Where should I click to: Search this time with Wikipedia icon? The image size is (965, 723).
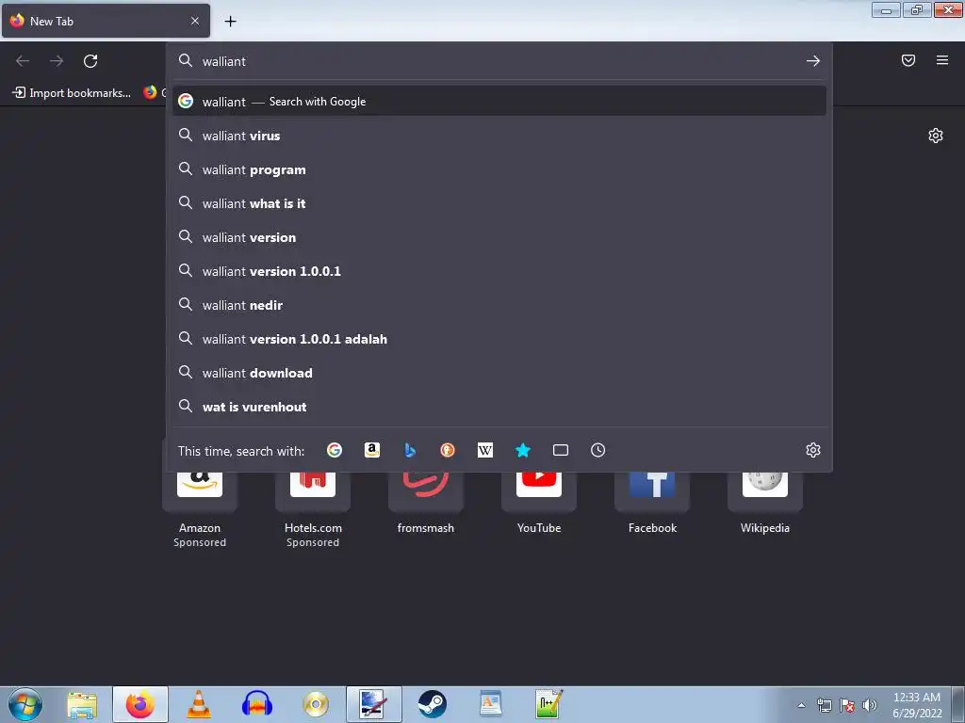485,451
